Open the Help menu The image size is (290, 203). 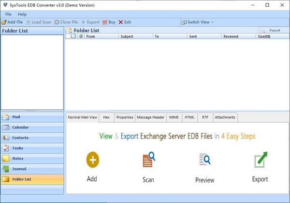22,14
